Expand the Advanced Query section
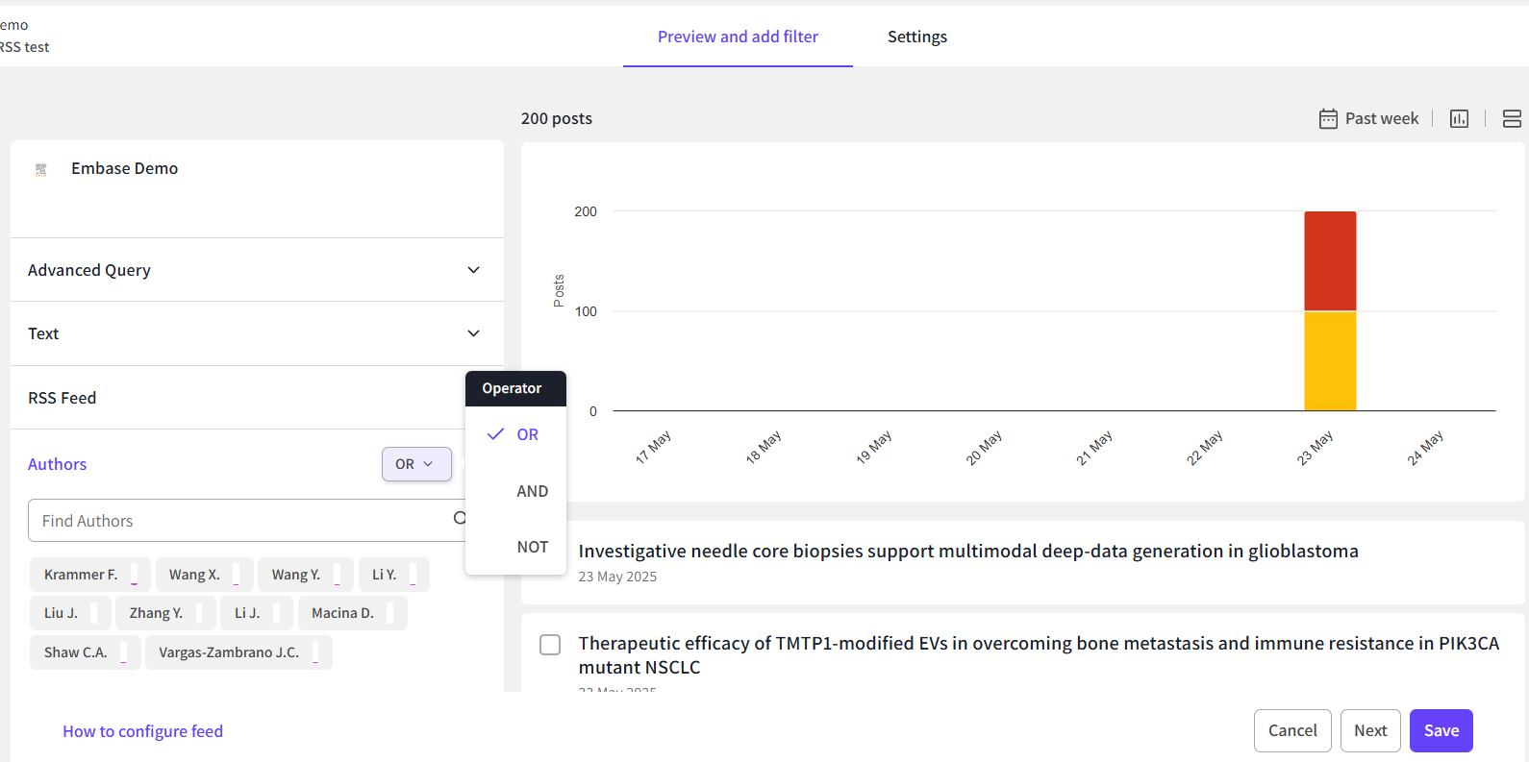 tap(473, 270)
